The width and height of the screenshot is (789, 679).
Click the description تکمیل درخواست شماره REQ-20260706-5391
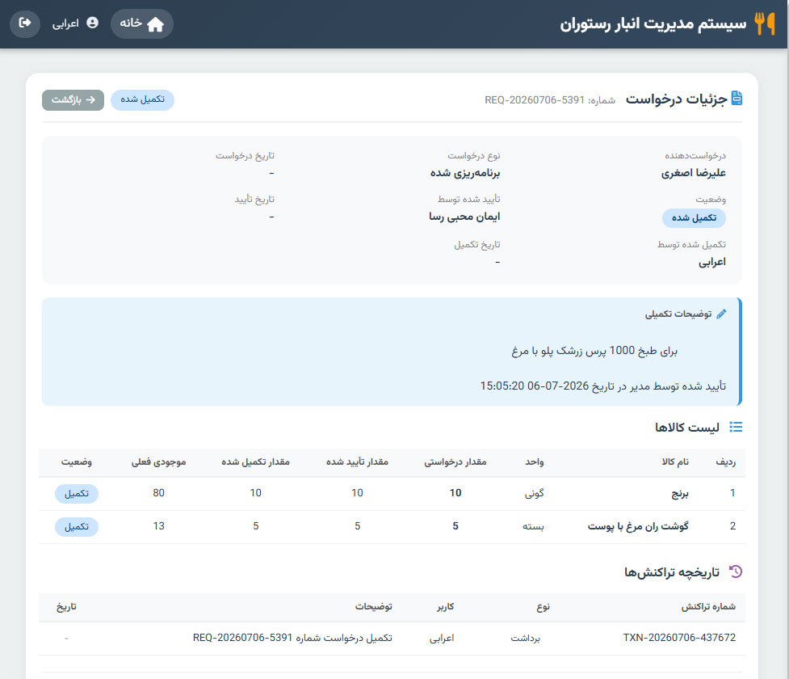292,638
